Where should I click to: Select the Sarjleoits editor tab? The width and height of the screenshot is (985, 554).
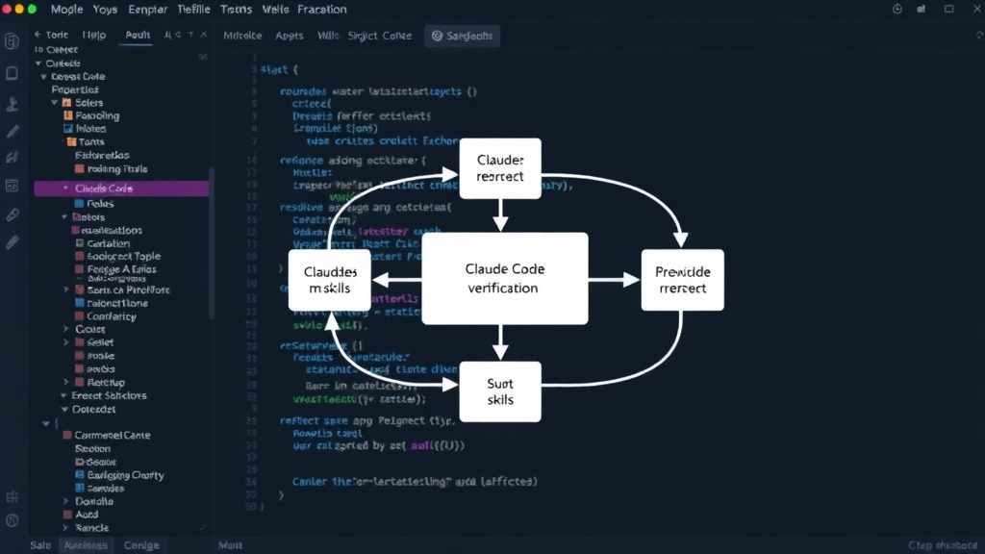[462, 36]
